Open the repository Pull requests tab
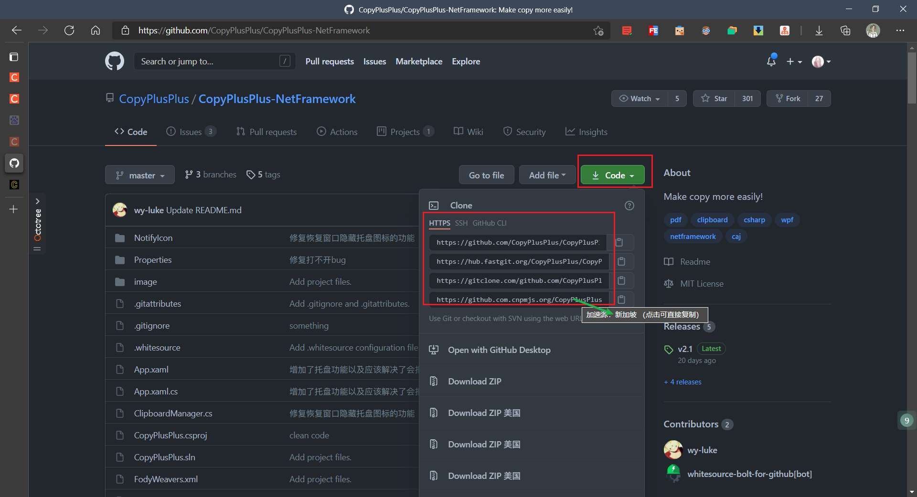Screen dimensions: 917x497 coord(267,132)
